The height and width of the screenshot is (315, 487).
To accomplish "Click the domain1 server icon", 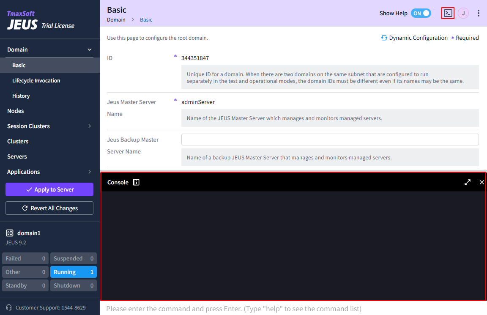I will [x=10, y=233].
